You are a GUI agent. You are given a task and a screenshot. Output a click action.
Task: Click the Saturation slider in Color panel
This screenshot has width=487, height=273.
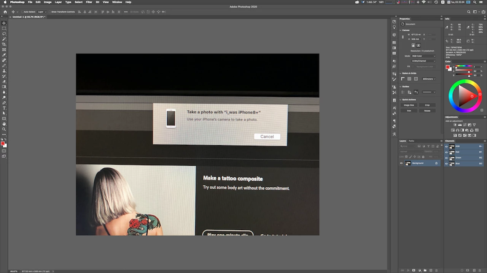[465, 71]
